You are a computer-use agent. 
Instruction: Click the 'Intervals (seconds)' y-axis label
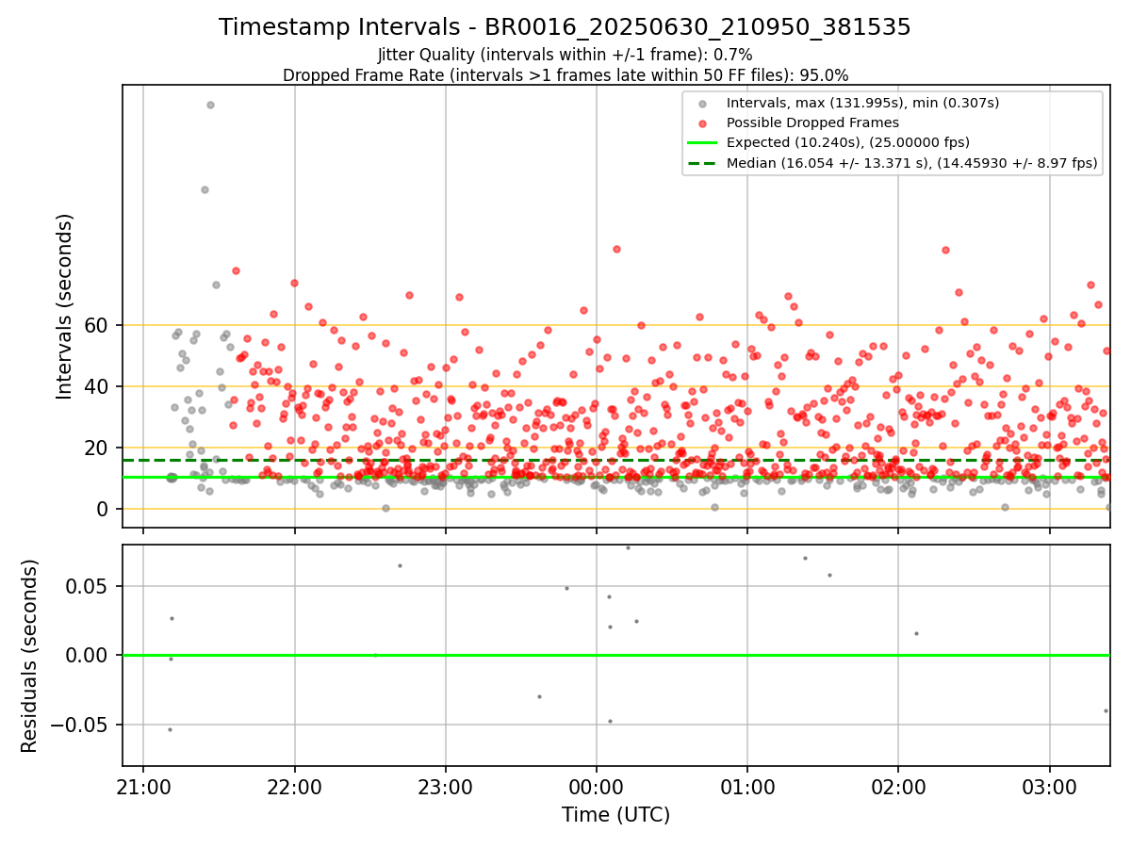[x=64, y=306]
